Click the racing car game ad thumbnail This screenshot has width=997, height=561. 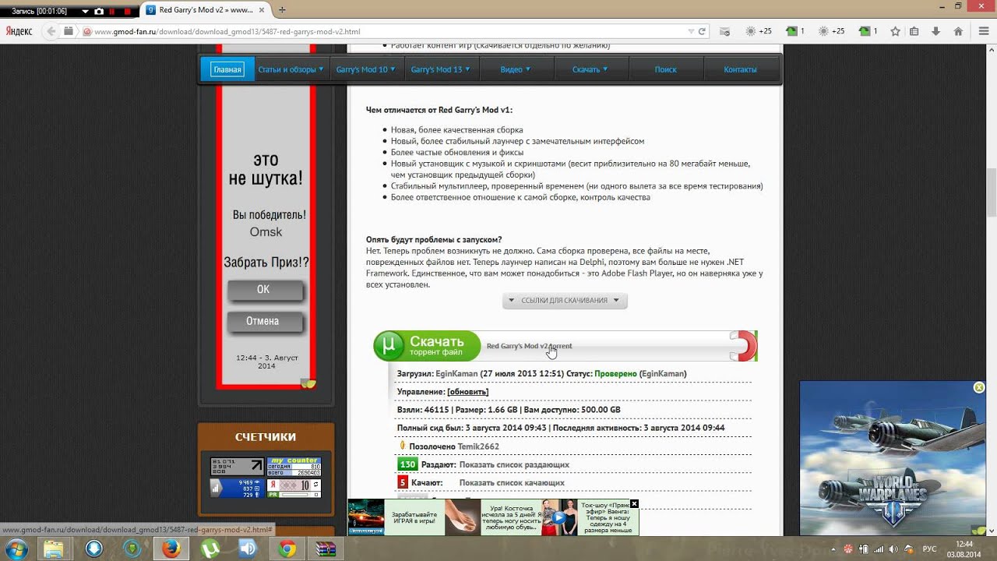tap(366, 517)
